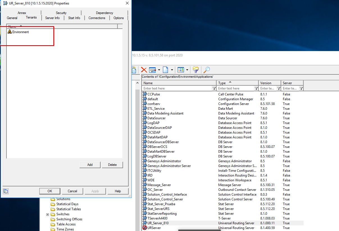Click the Version filter text field
This screenshot has height=231, width=339.
pos(268,88)
